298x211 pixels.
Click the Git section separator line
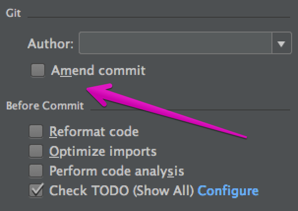point(157,17)
